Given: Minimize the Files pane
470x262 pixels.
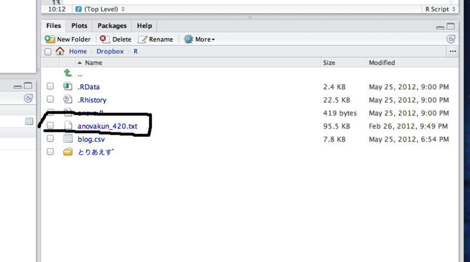Looking at the screenshot, I should pos(440,28).
